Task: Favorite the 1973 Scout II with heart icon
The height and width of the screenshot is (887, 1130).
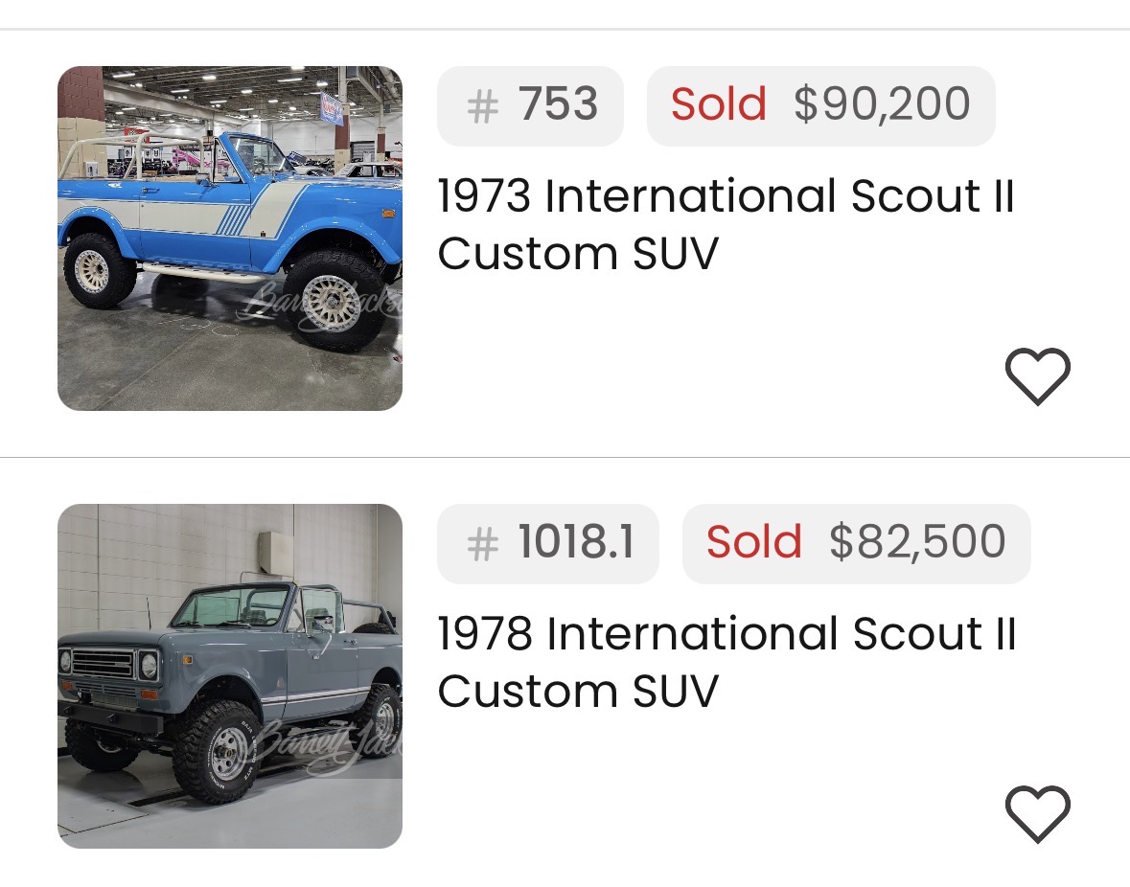Action: click(x=1037, y=376)
